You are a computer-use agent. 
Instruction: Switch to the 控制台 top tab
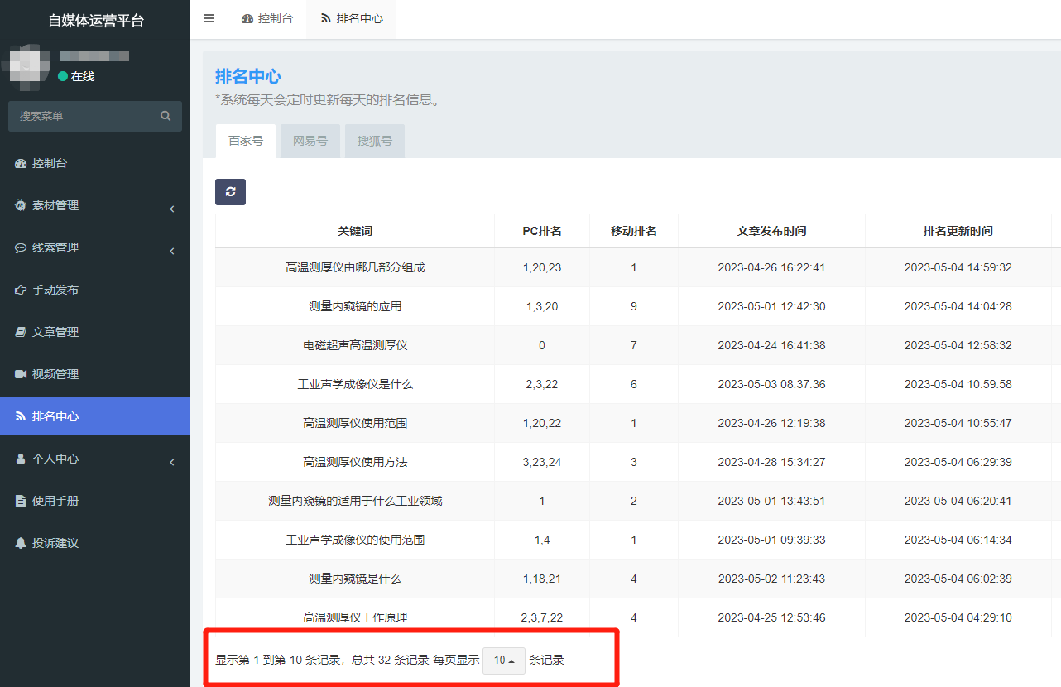pos(267,18)
